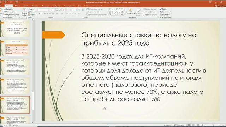226x127 pixels.
Task: Toggle italic formatting
Action: (42, 14)
